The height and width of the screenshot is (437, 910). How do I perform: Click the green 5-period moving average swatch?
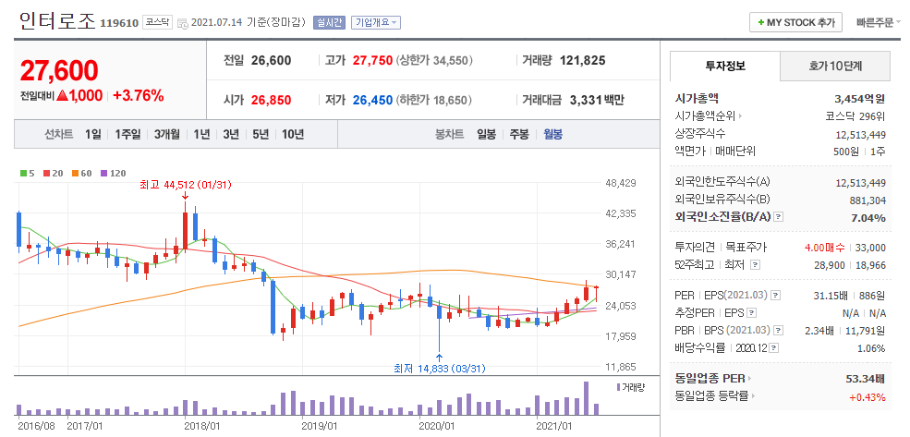point(23,173)
